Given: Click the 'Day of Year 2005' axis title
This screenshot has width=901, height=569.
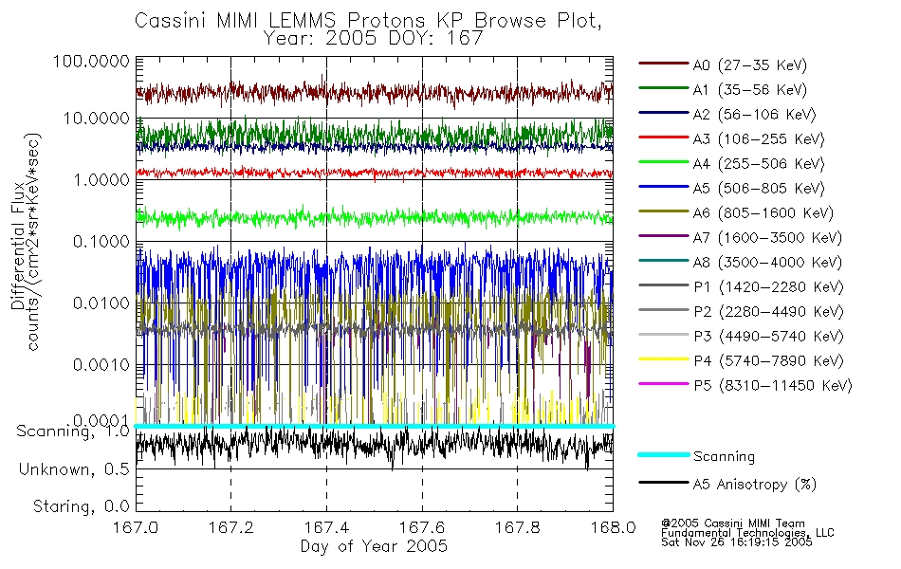Looking at the screenshot, I should point(374,546).
